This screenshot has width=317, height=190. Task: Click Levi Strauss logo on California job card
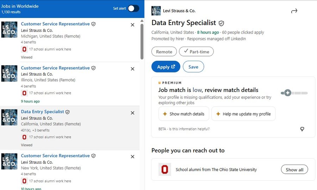coord(9,117)
